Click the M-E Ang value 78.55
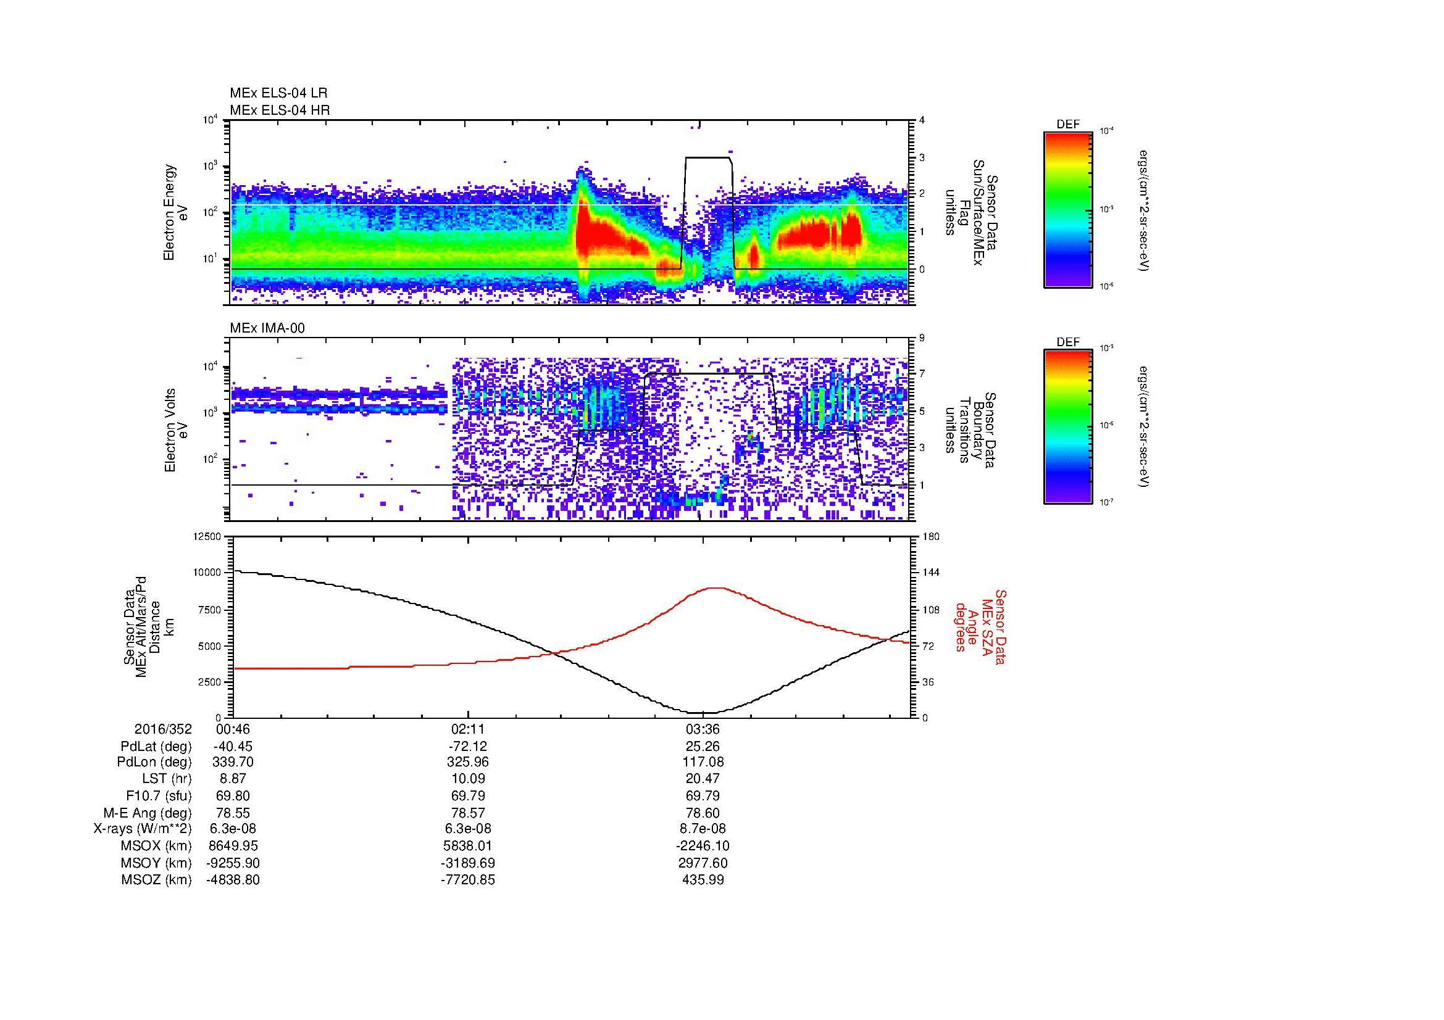This screenshot has width=1444, height=1020. pyautogui.click(x=233, y=813)
